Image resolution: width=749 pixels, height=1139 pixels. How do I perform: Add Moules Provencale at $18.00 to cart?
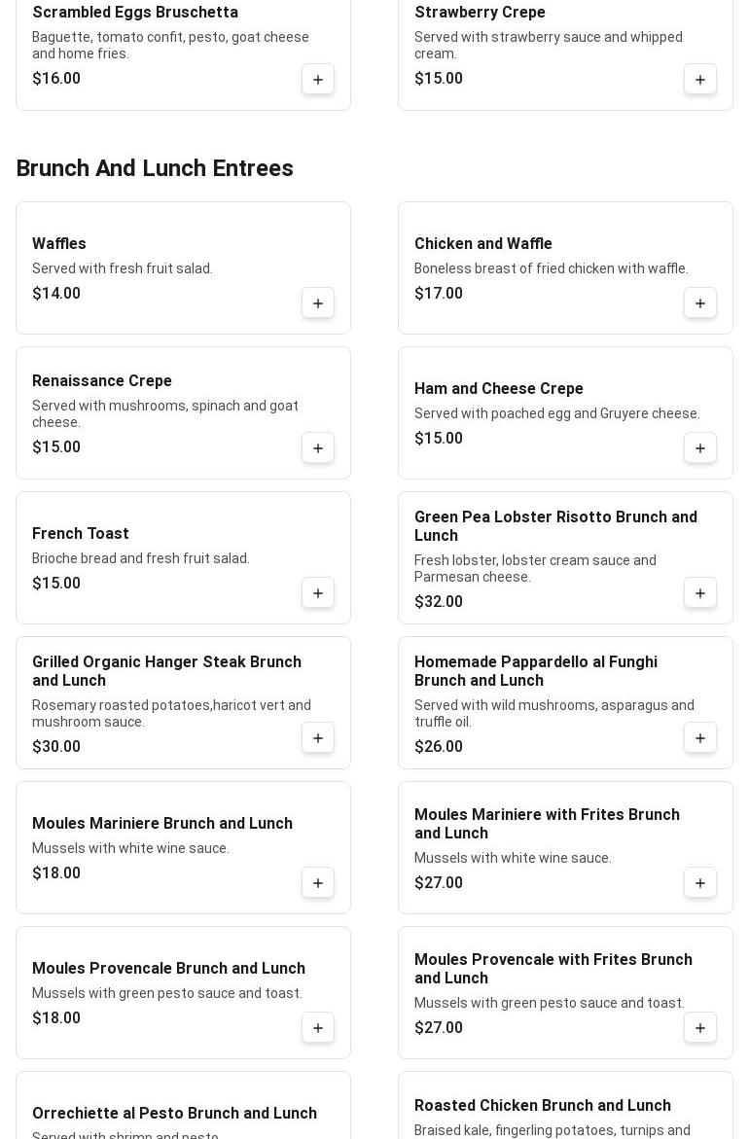pos(317,1028)
